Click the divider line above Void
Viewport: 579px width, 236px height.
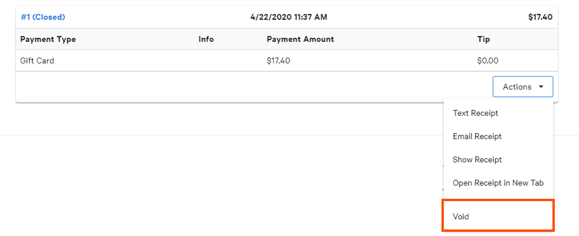coord(498,198)
